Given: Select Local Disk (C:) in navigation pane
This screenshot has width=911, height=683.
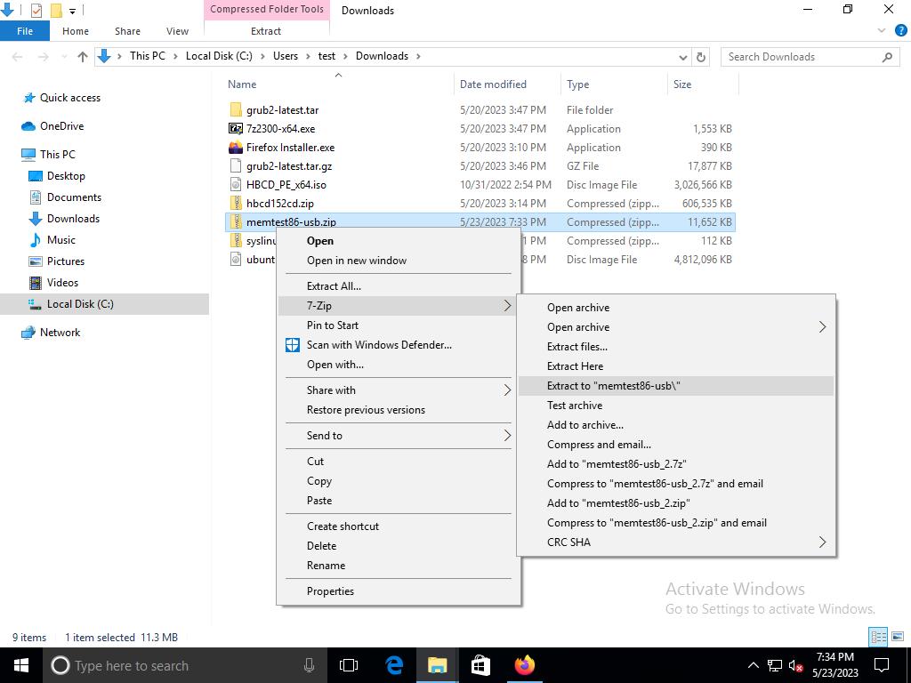Looking at the screenshot, I should coord(80,303).
